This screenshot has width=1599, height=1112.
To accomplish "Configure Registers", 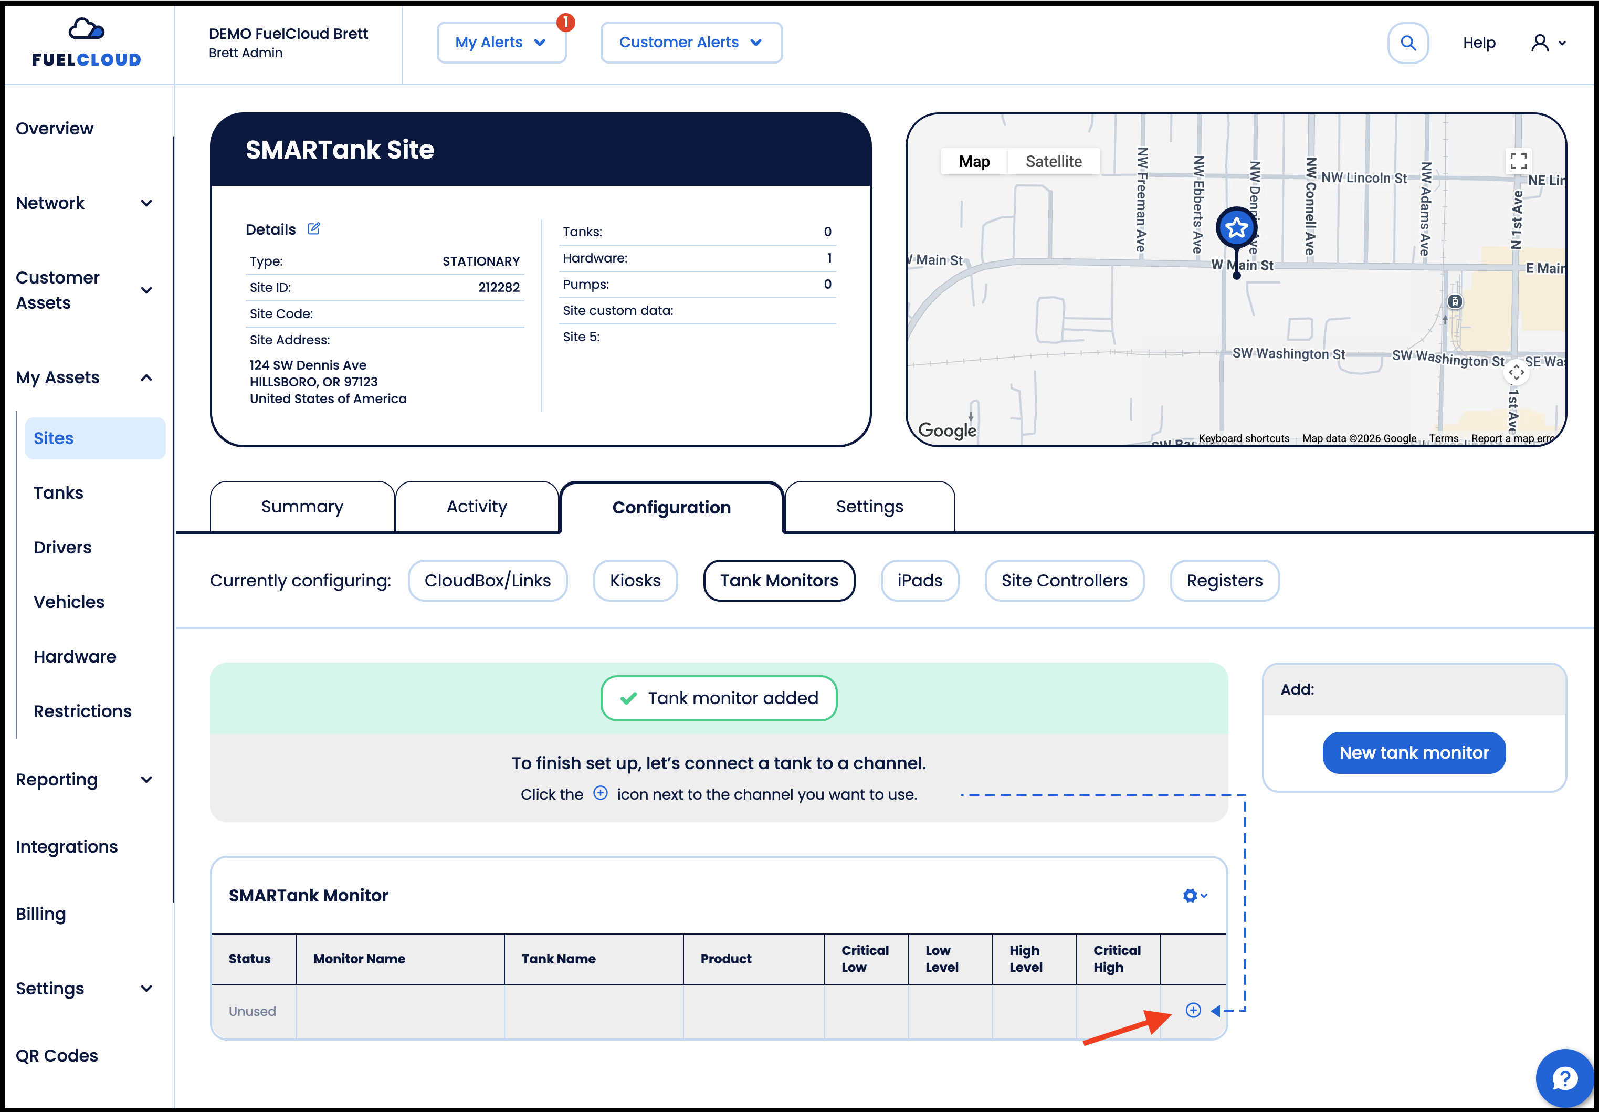I will coord(1224,580).
